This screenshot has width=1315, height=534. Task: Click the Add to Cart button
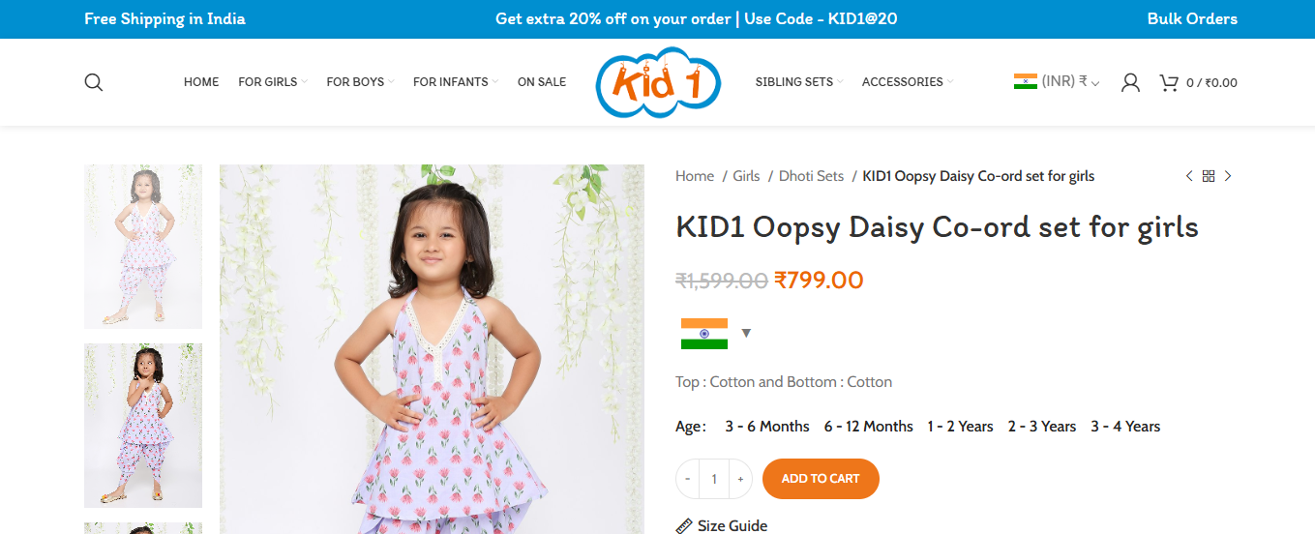[x=821, y=479]
